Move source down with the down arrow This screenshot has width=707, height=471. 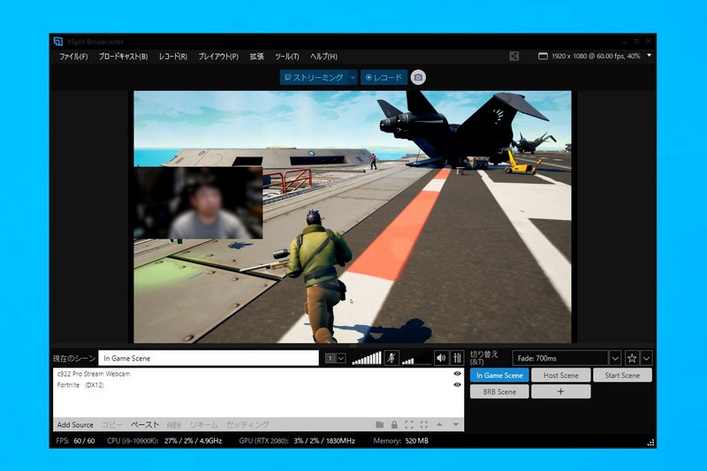pos(456,424)
